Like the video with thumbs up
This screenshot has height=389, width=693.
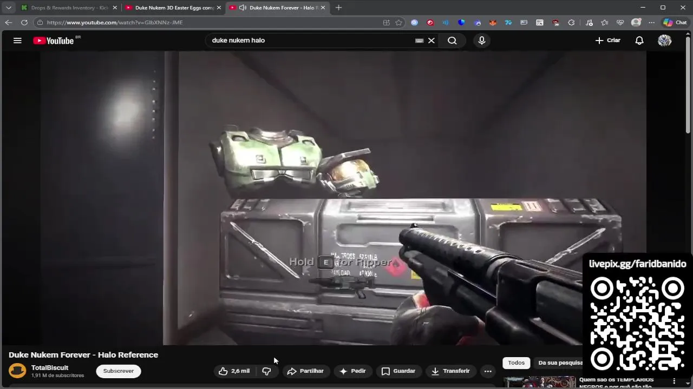[234, 371]
